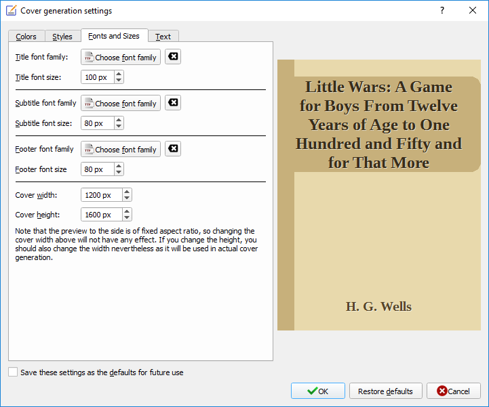Decrease the footer font size
489x407 pixels.
(119, 173)
